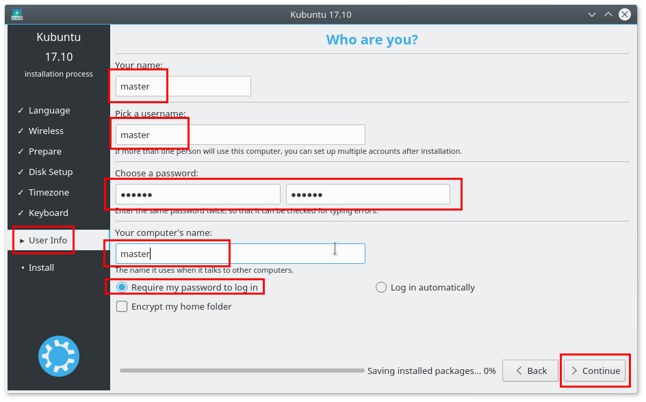Screen dimensions: 646x402
Task: Click the Keyboard checkmark icon
Action: [19, 213]
